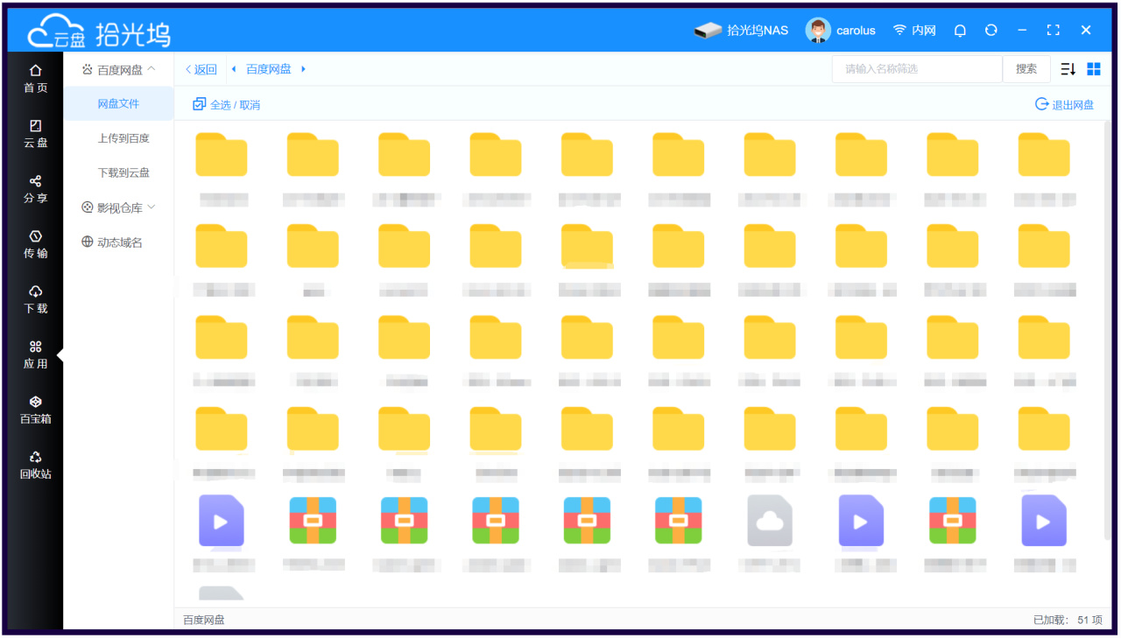
Task: Open the notification bell
Action: pos(960,31)
